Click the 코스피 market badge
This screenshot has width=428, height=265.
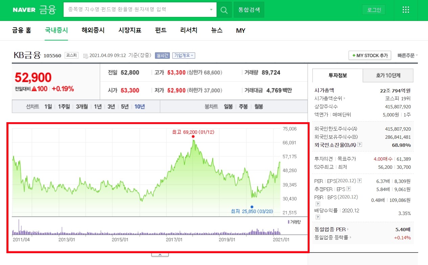(x=72, y=55)
